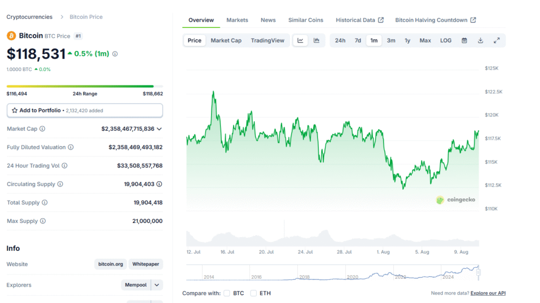Show Market Cap info tooltip icon
540x303 pixels.
pos(42,129)
